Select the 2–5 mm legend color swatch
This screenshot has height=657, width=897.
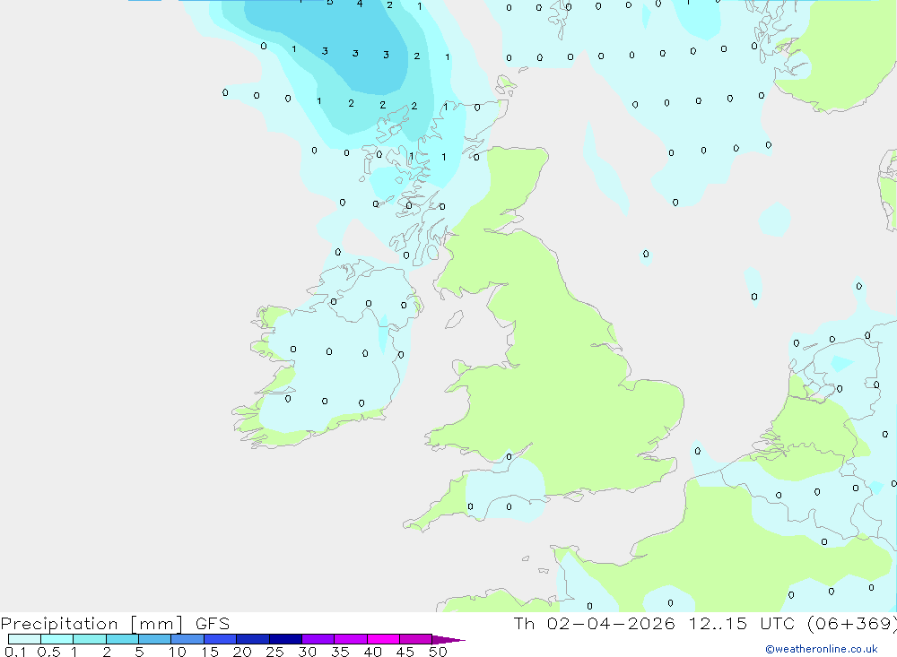(122, 639)
